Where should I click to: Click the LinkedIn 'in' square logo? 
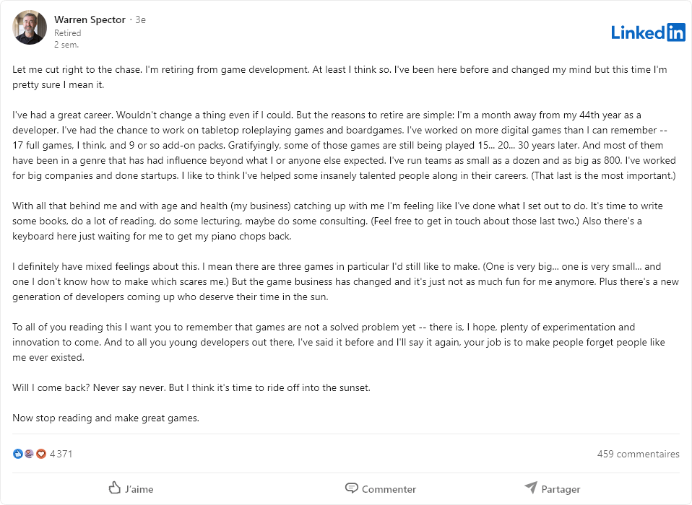[x=675, y=32]
